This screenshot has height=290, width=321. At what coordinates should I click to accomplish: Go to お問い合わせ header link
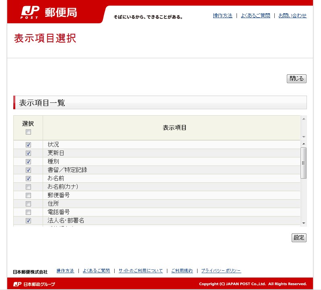point(292,16)
